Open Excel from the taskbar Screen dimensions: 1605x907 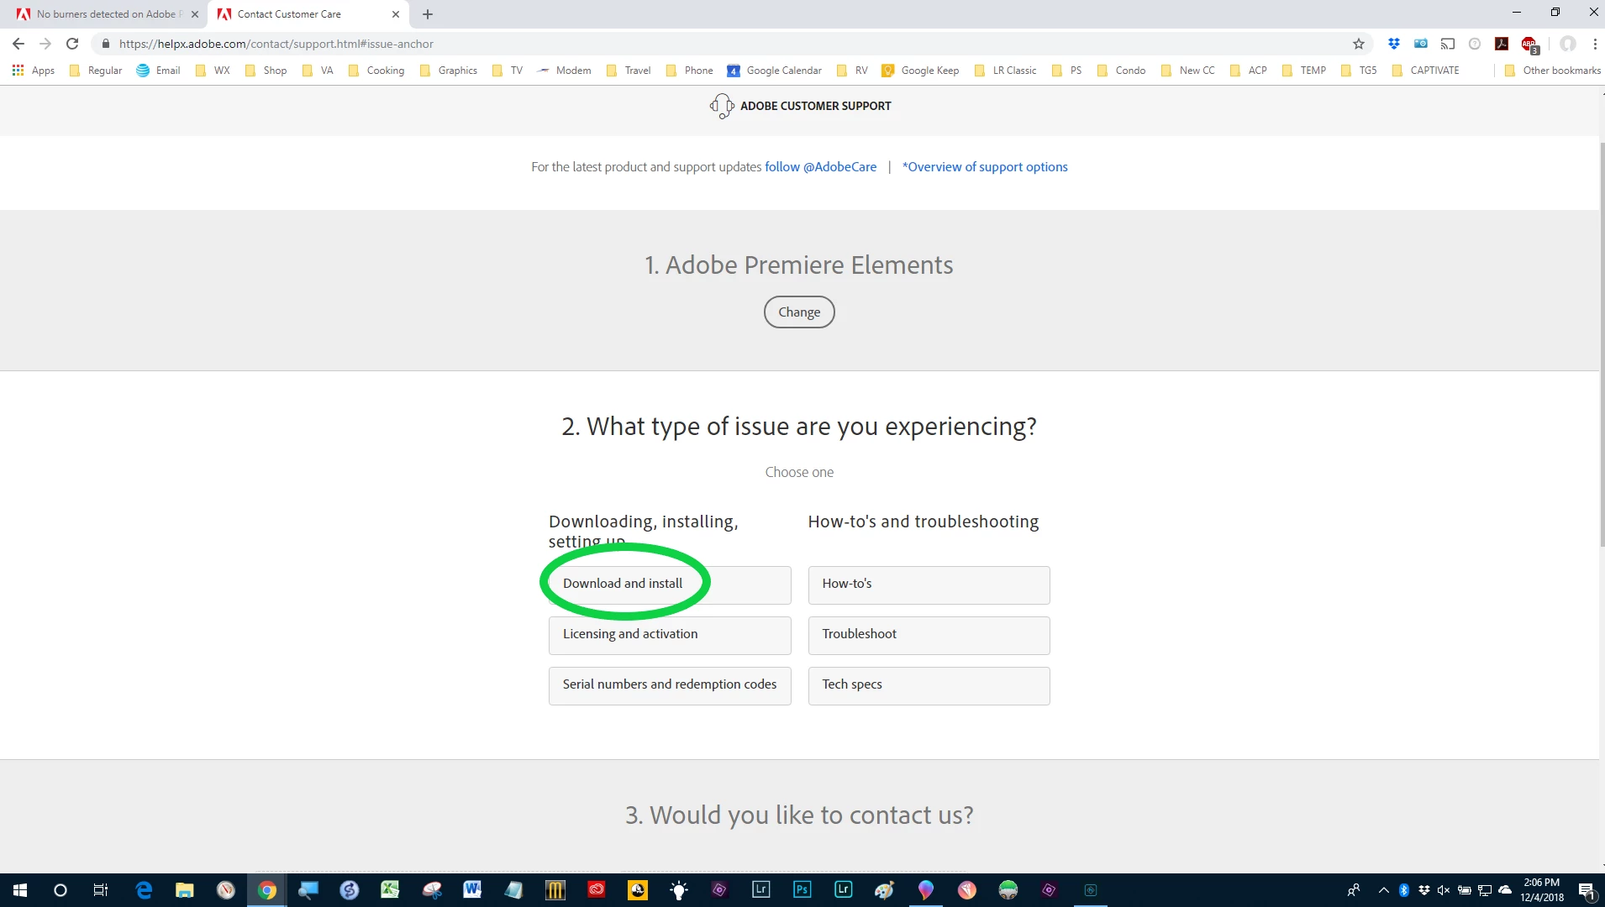click(390, 890)
